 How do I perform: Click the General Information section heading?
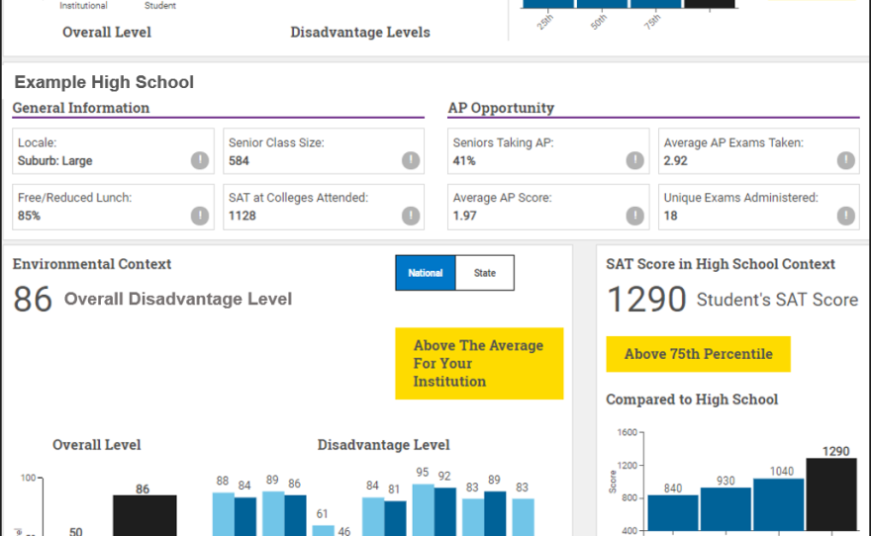coord(81,108)
